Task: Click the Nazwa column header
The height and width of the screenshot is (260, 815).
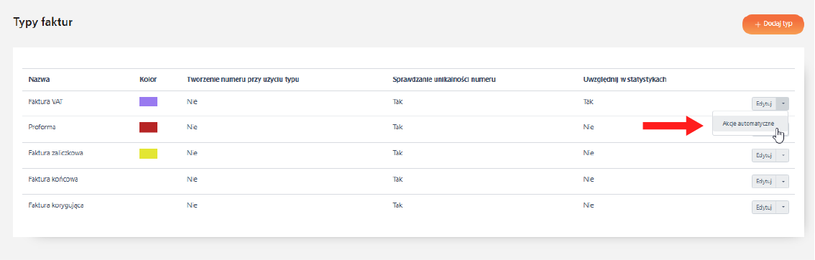Action: (x=40, y=80)
